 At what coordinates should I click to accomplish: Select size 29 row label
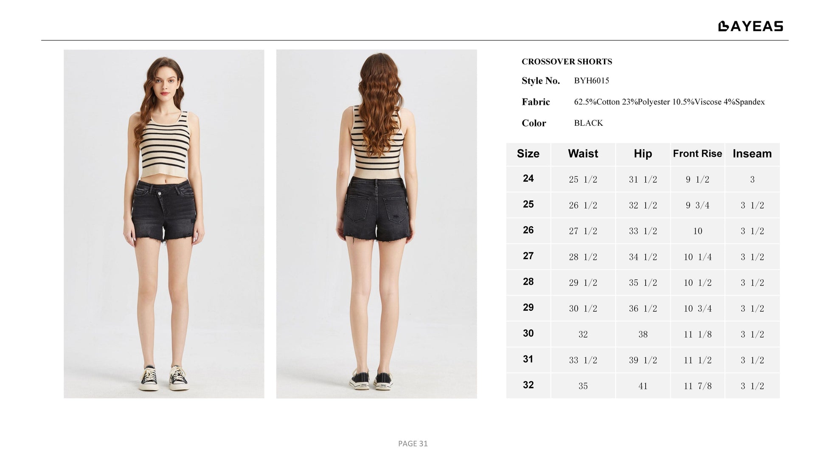tap(528, 307)
